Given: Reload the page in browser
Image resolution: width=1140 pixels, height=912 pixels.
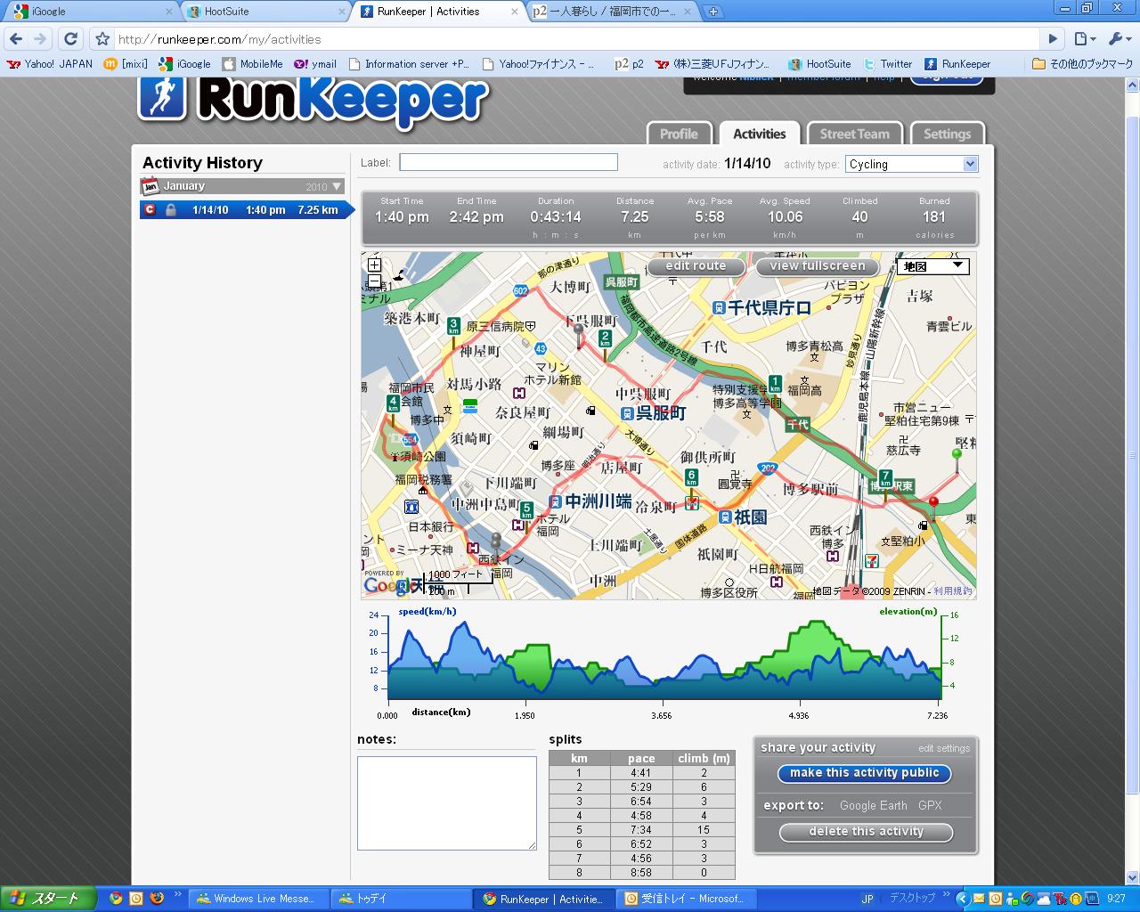Looking at the screenshot, I should tap(71, 39).
